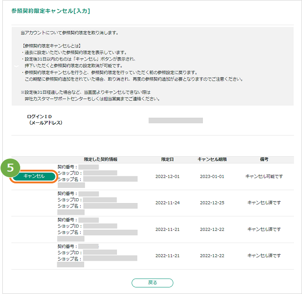The height and width of the screenshot is (294, 302).
Task: Click the 備考 column header
Action: point(264,159)
